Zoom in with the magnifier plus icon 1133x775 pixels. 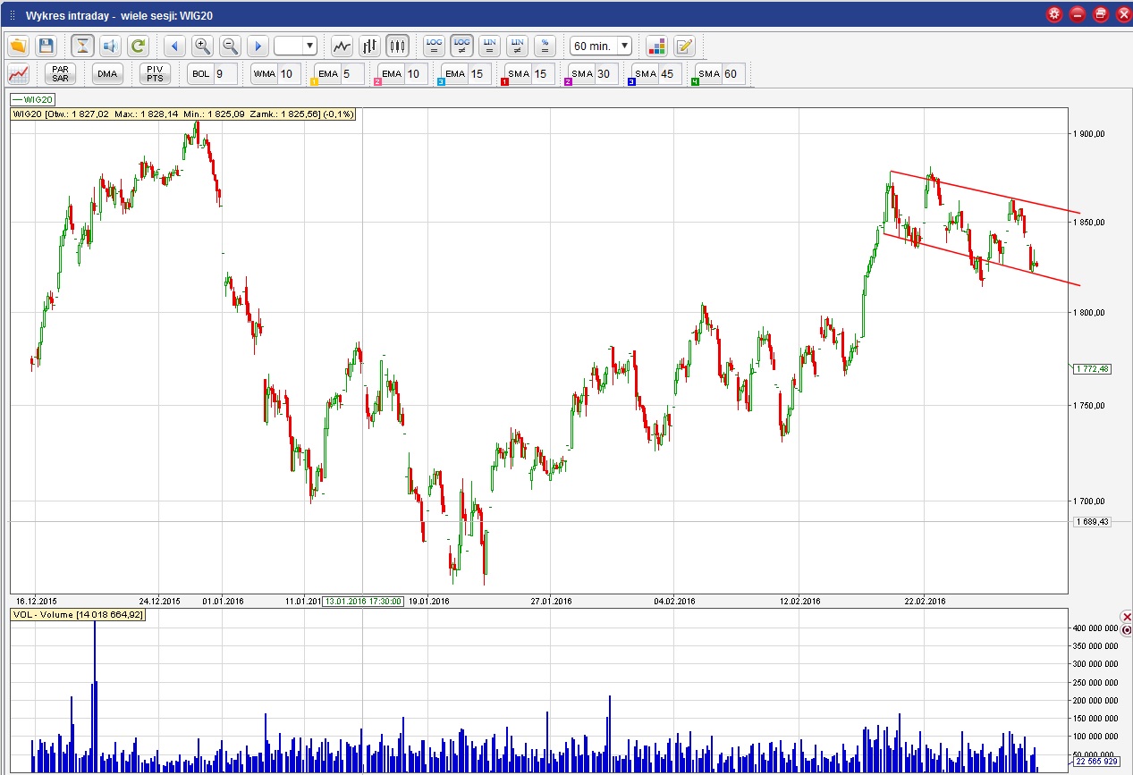pyautogui.click(x=202, y=46)
